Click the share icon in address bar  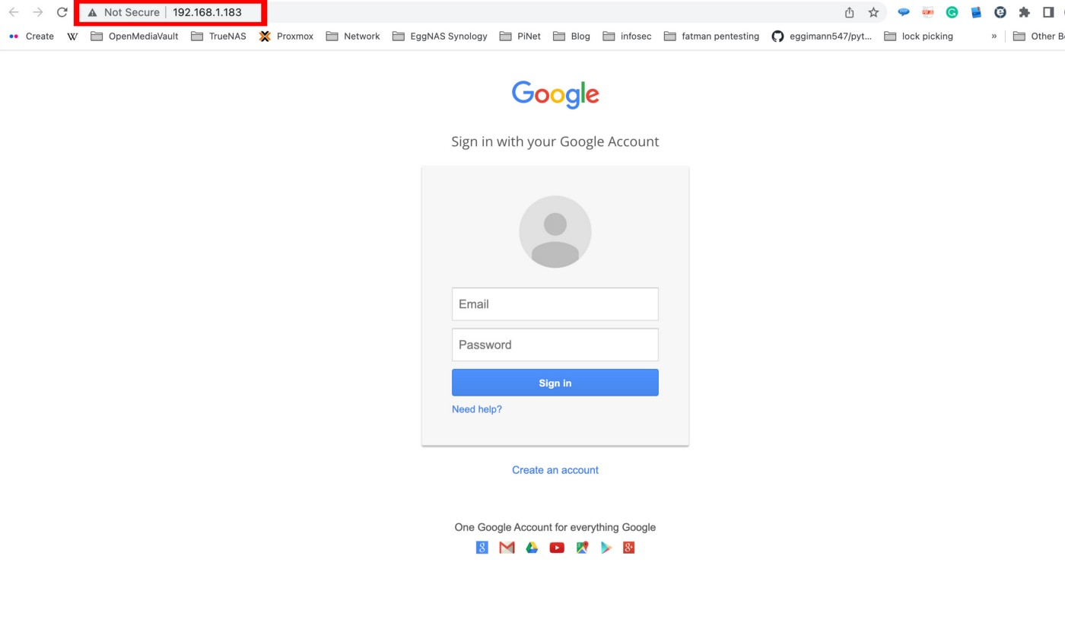point(850,12)
